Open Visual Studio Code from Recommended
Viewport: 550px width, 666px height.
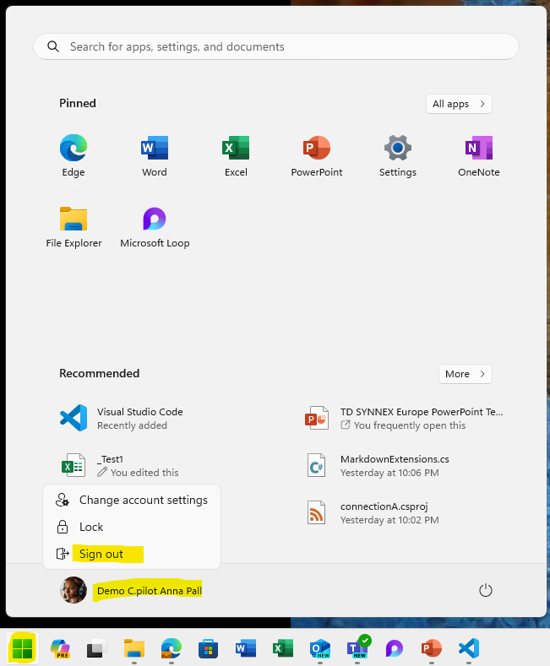coord(122,419)
